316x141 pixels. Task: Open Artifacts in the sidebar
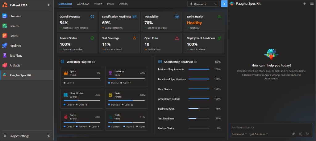coord(27,65)
